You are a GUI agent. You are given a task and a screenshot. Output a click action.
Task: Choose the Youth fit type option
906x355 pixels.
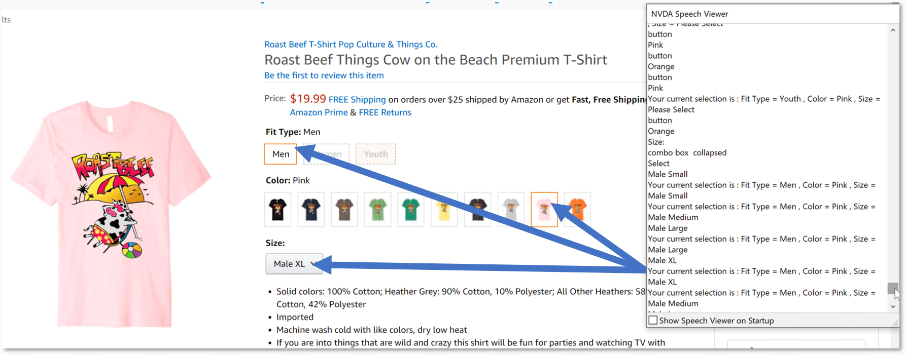coord(375,154)
